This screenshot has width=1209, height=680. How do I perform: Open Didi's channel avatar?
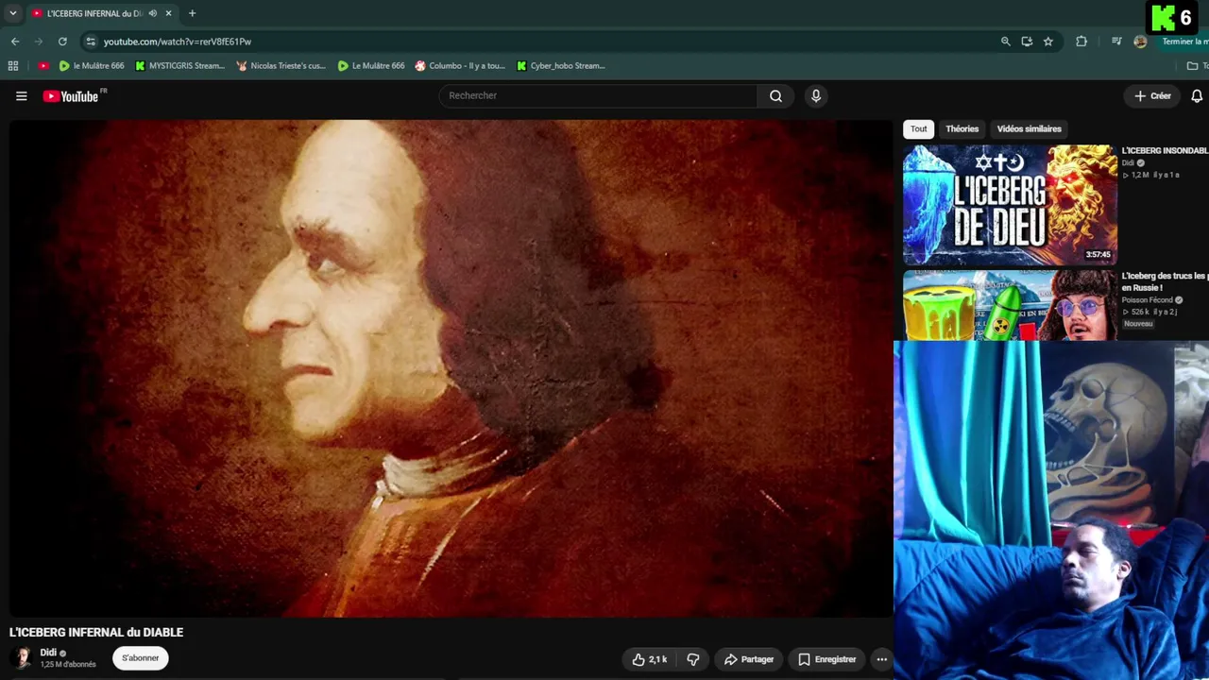20,658
